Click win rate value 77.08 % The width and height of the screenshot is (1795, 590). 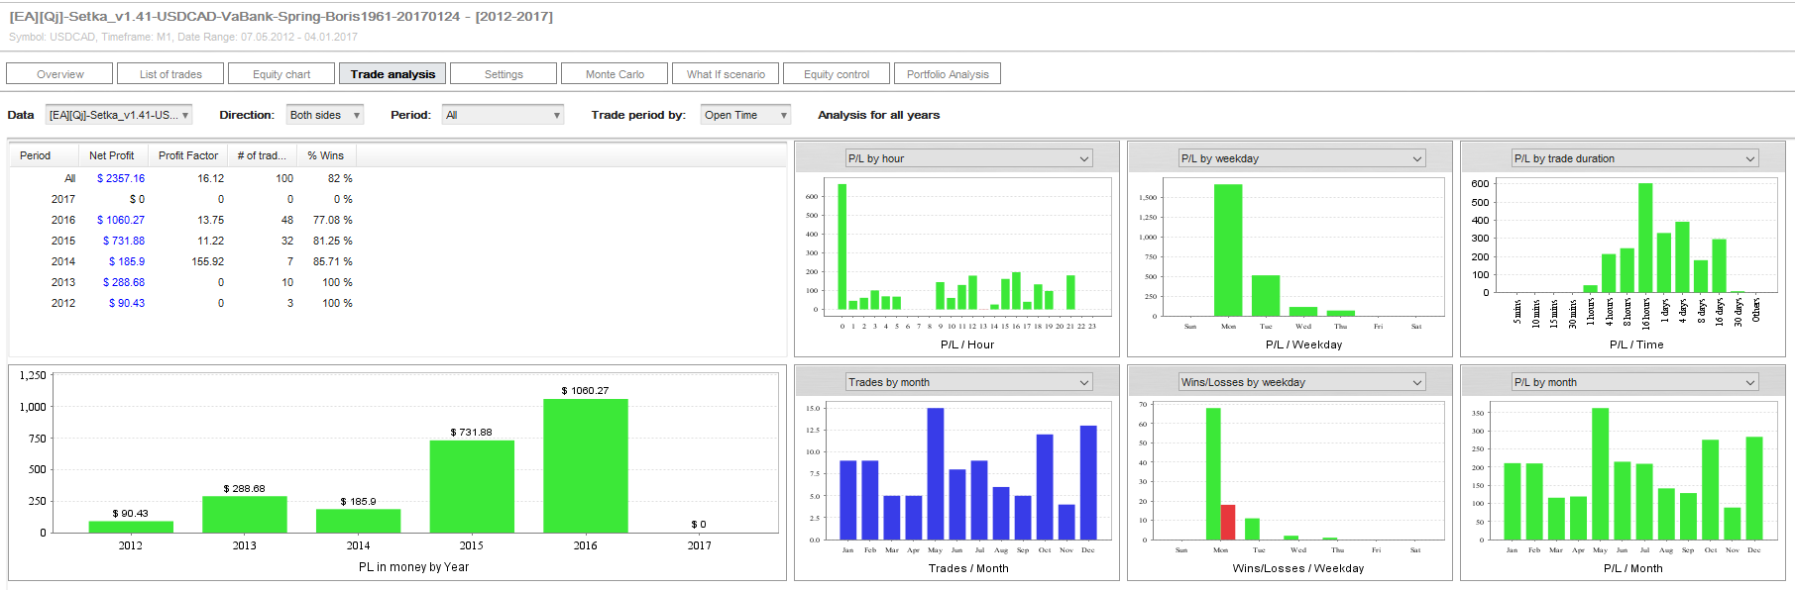[333, 220]
